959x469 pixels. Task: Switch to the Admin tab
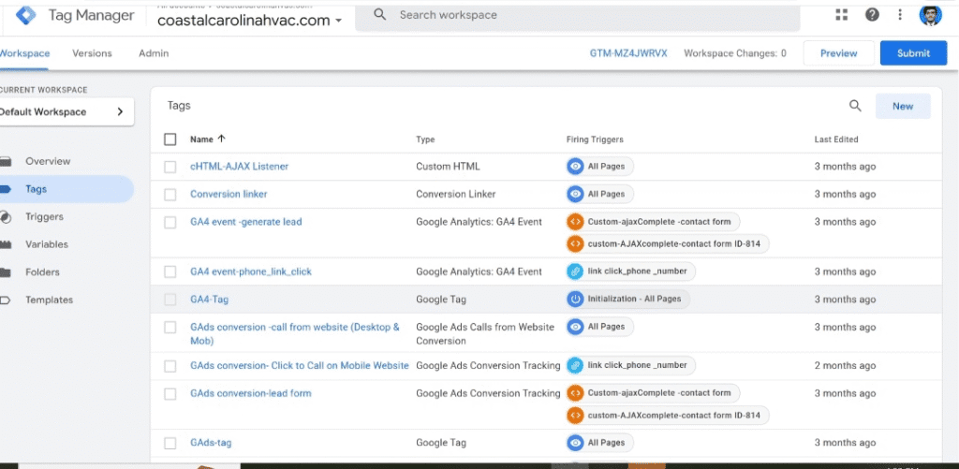[154, 53]
